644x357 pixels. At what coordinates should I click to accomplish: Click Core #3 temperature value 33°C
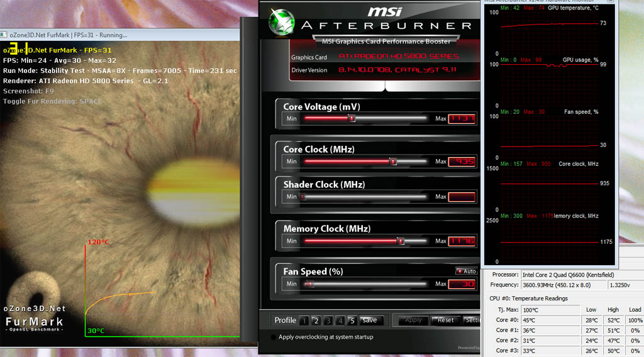tap(550, 351)
